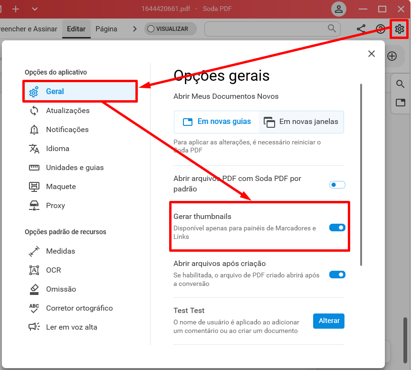The width and height of the screenshot is (411, 370).
Task: Click the Medidas measurement icon
Action: pyautogui.click(x=34, y=251)
